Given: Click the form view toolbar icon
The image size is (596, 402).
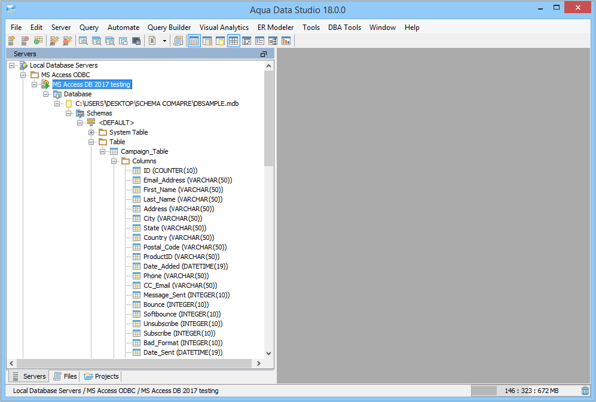Looking at the screenshot, I should [259, 41].
